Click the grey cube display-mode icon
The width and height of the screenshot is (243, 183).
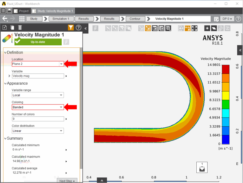click(141, 28)
